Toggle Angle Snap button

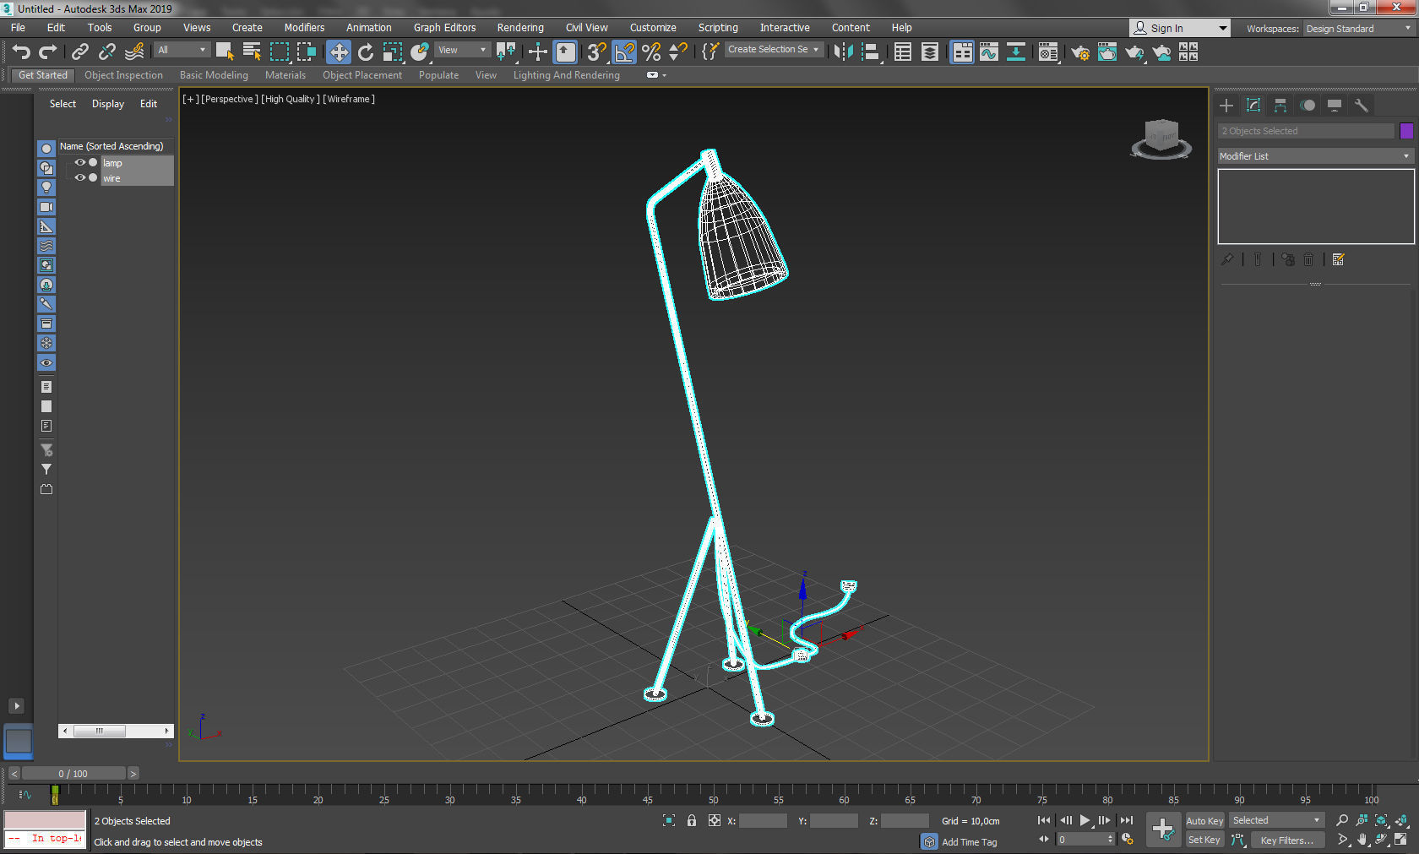[x=624, y=52]
